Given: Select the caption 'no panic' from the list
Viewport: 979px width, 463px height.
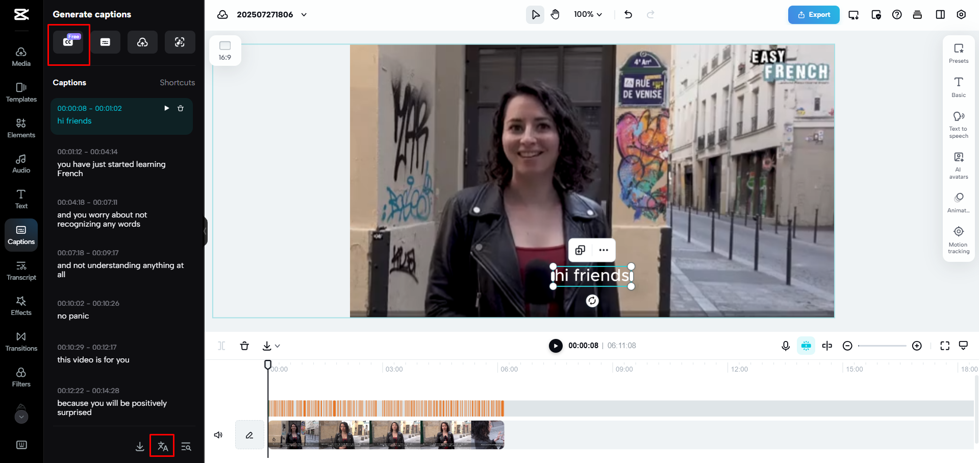Looking at the screenshot, I should point(122,310).
